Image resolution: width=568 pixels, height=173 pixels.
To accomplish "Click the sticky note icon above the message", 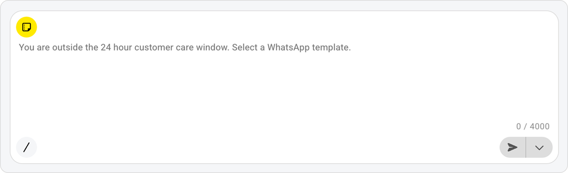I will pos(26,27).
